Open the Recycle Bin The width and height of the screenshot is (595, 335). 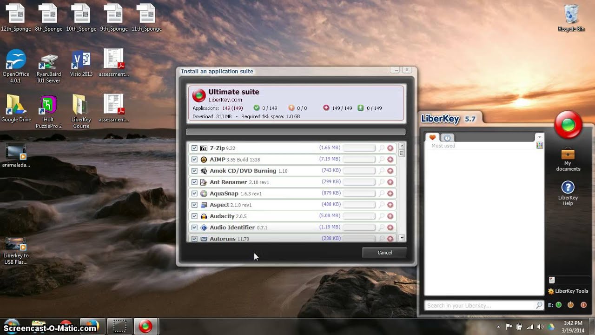click(x=571, y=18)
